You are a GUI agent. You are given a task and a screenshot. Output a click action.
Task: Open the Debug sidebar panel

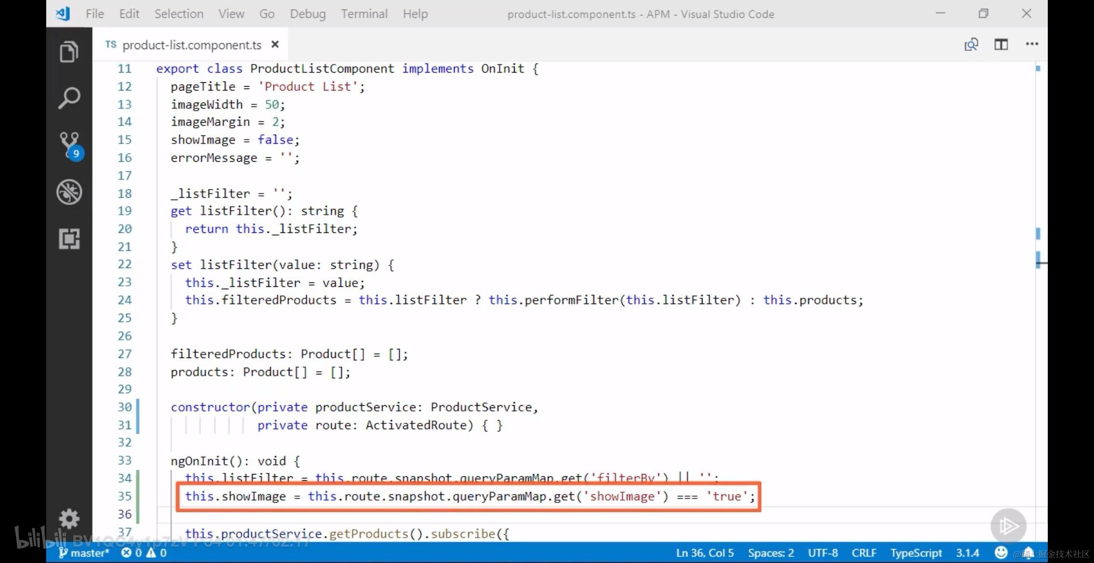coord(69,192)
